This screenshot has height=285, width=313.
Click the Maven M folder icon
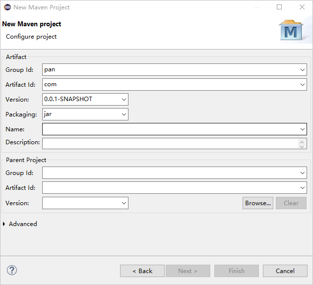[x=291, y=30]
